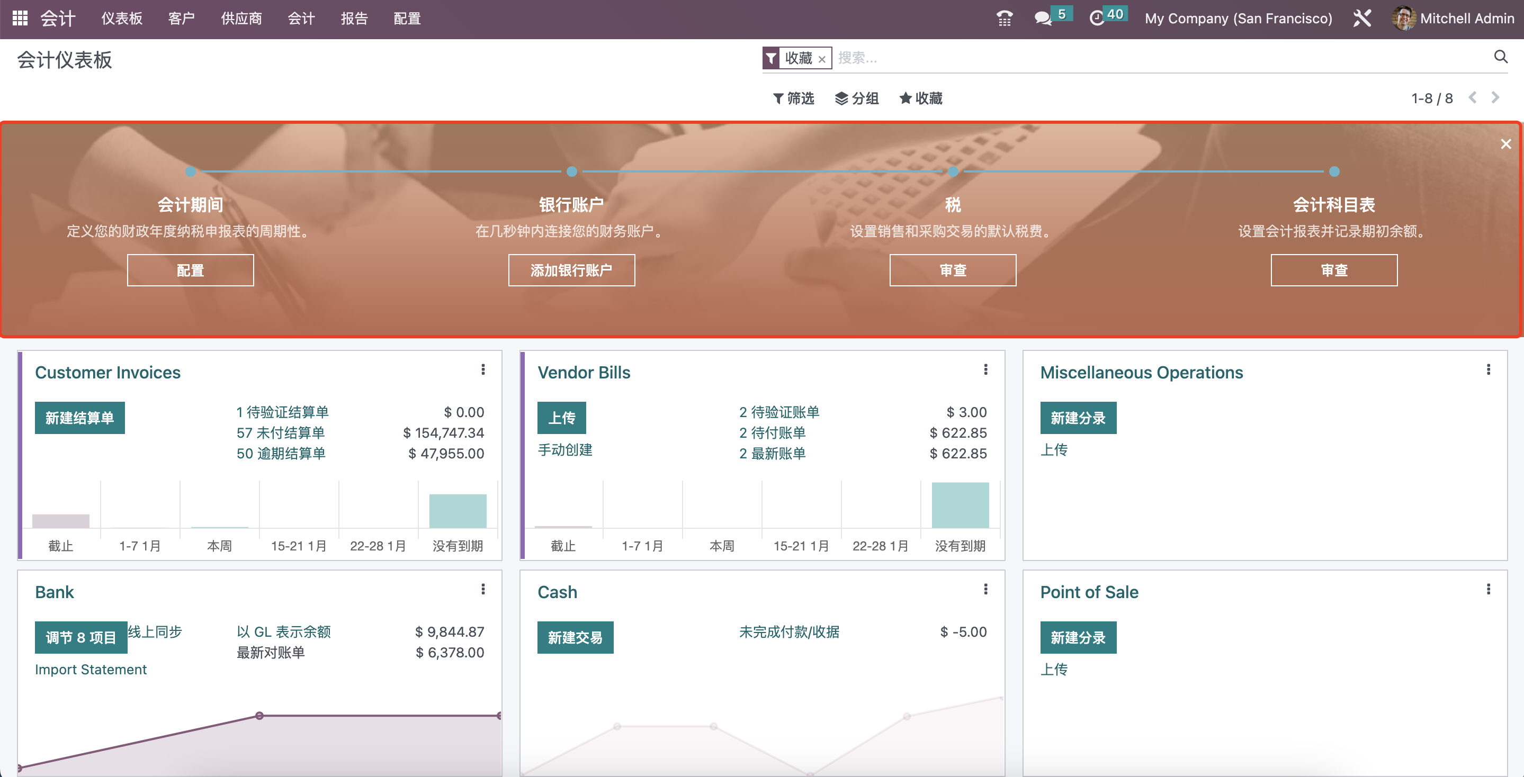Click 上传 link in Point of Sale

(1054, 670)
